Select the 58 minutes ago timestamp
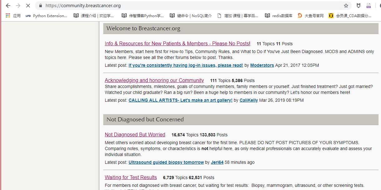This screenshot has height=190, width=381. point(240,162)
